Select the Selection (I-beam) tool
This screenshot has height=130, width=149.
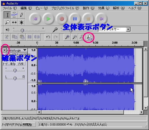tap(7, 15)
